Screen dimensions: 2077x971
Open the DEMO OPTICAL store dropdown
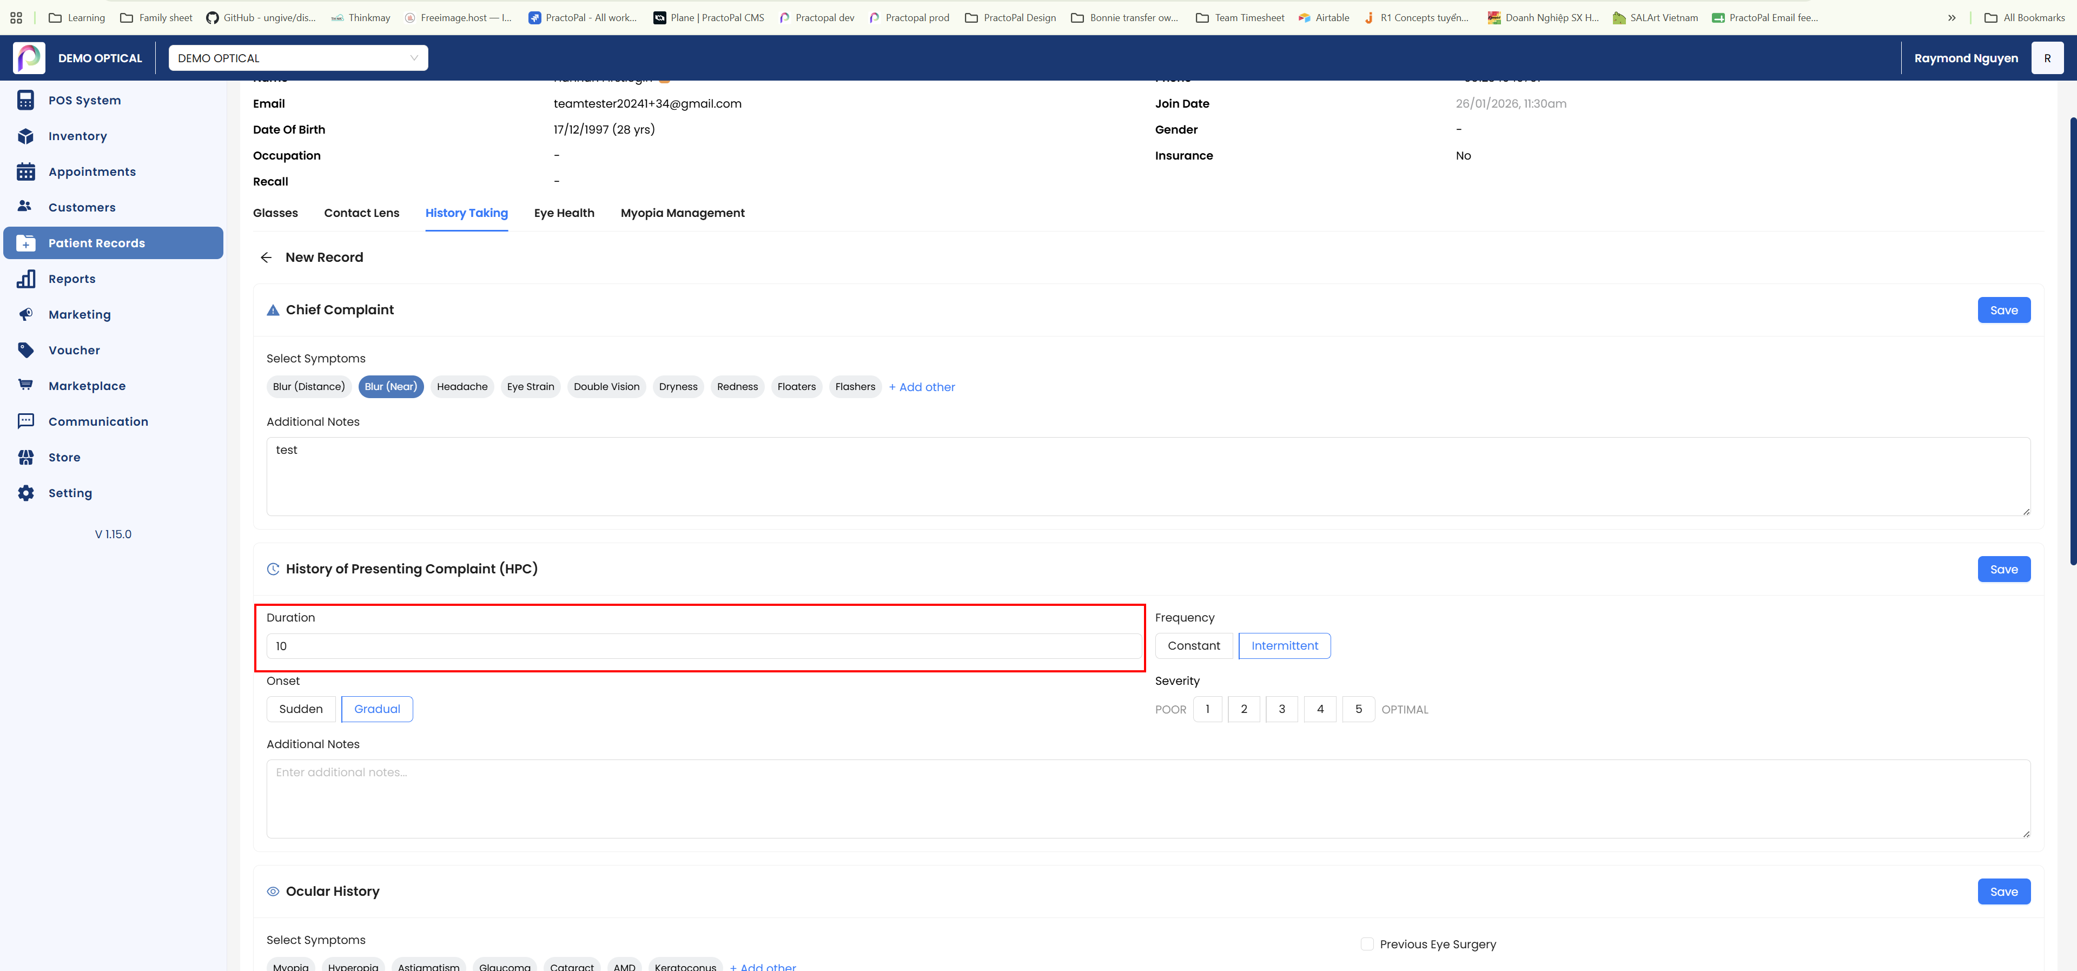299,58
